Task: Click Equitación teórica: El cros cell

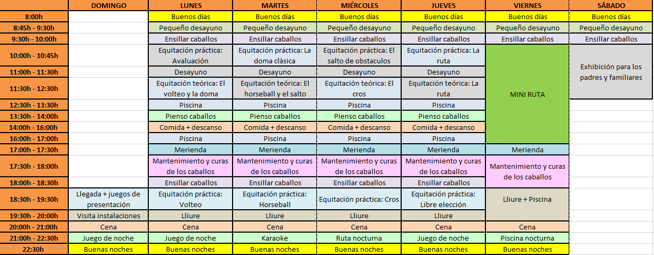Action: tap(359, 88)
